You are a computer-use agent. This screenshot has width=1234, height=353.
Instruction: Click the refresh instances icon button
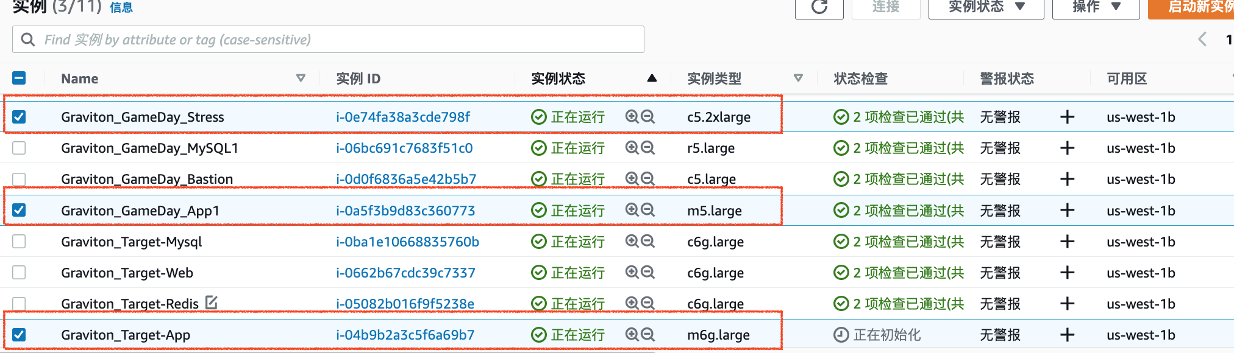pyautogui.click(x=819, y=7)
